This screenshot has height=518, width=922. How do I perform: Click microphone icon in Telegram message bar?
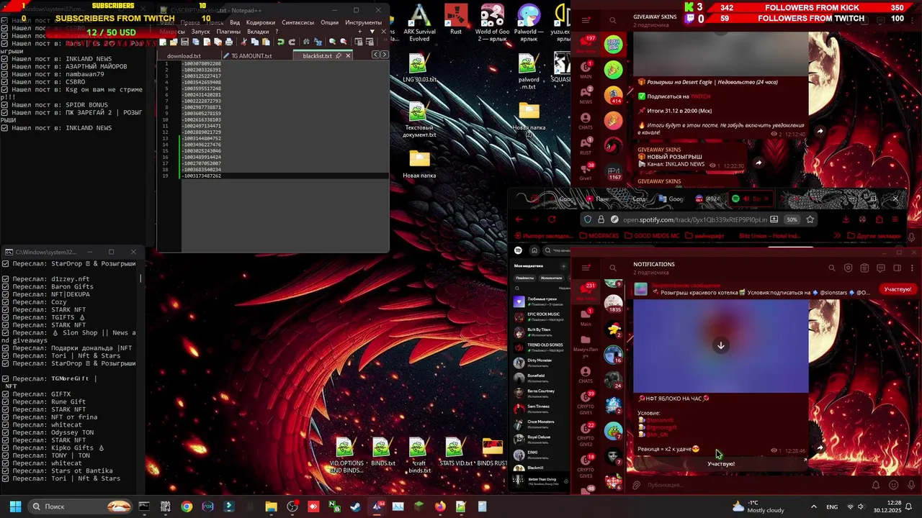click(x=910, y=485)
